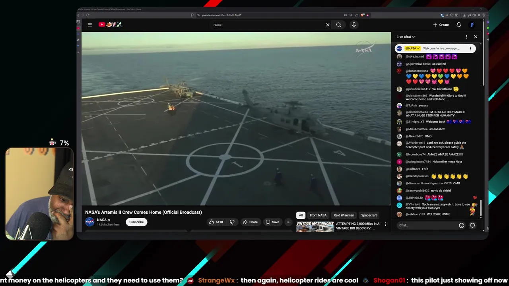Viewport: 509px width, 286px height.
Task: Open @dudanimations chat message
Action: click(x=433, y=76)
